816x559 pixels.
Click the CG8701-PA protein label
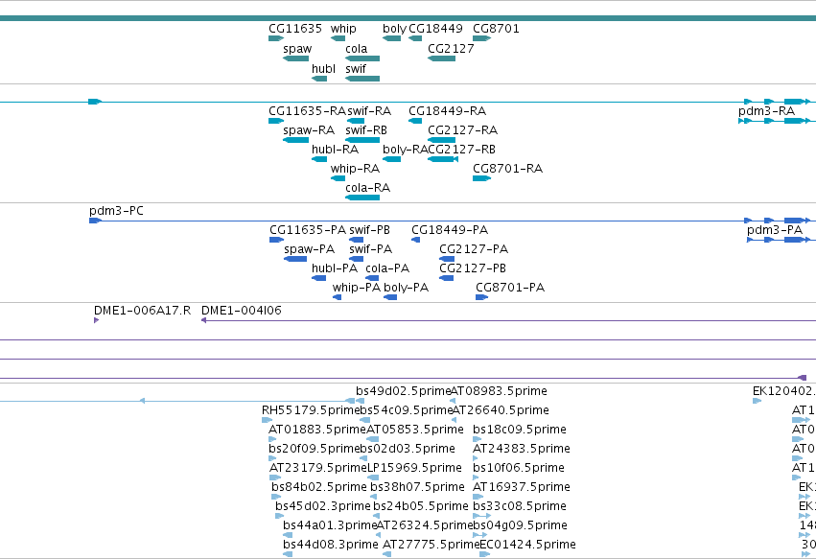(x=510, y=288)
